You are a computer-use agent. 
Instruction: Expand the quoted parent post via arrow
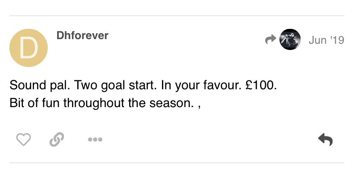[x=271, y=39]
